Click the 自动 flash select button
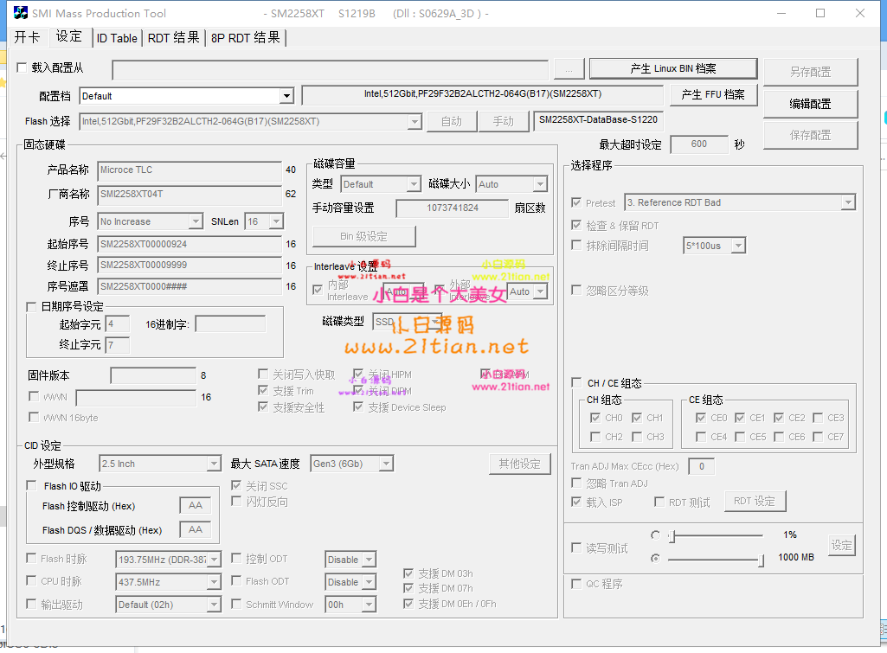This screenshot has width=887, height=653. 451,122
